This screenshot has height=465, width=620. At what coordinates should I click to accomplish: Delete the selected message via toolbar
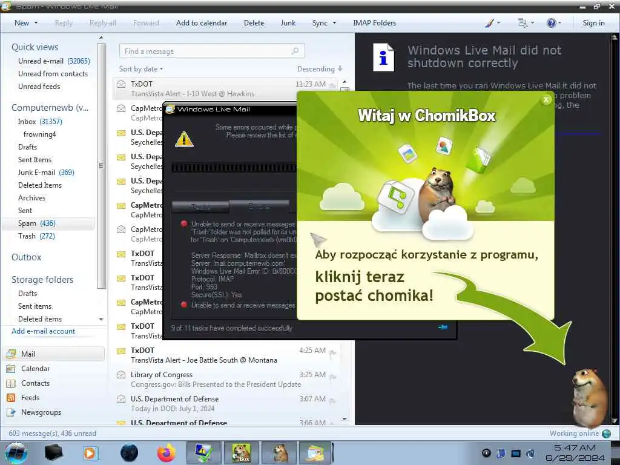point(254,23)
